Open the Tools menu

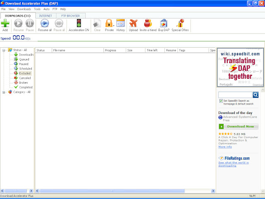(37, 9)
